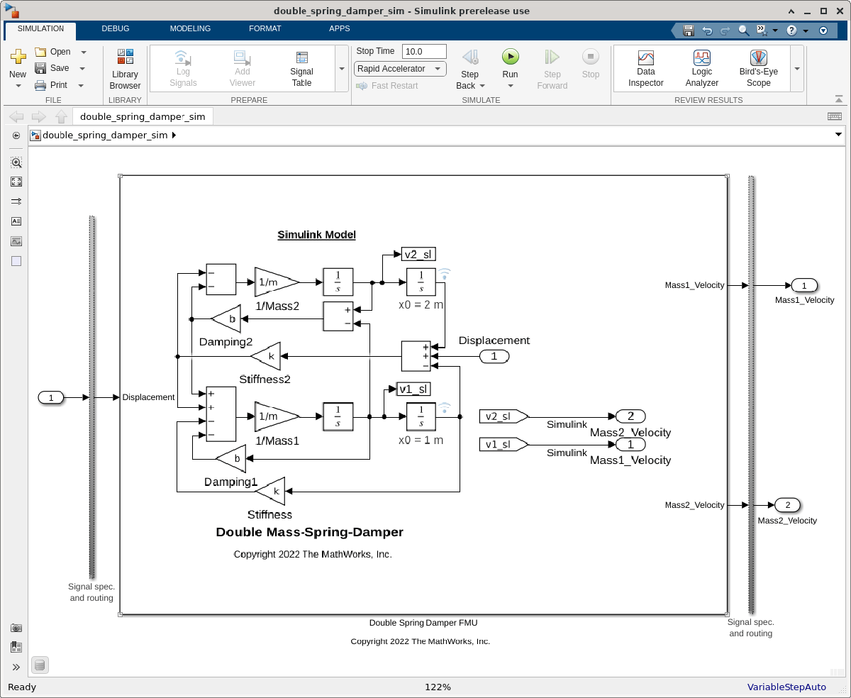This screenshot has height=698, width=851.
Task: Click the green Run simulation button
Action: (x=510, y=57)
